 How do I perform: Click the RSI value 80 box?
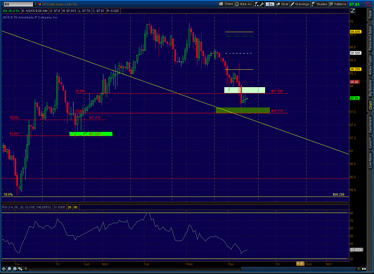[x=75, y=207]
